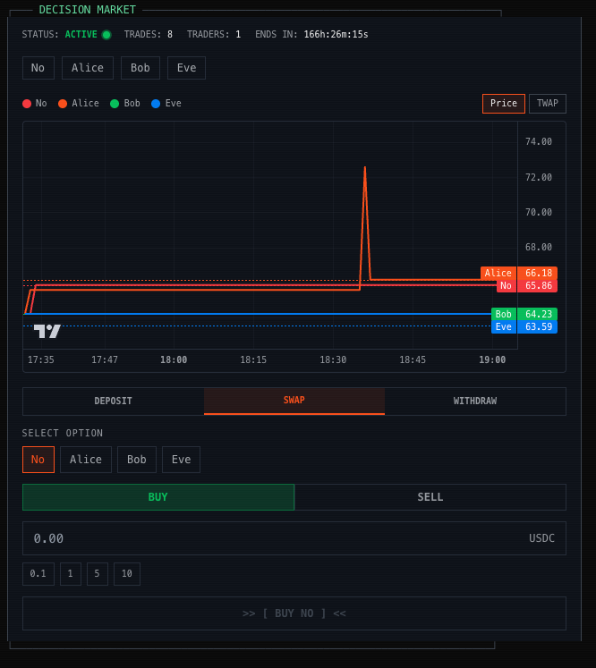Click the 17:35 time axis label
The image size is (596, 668).
(41, 360)
